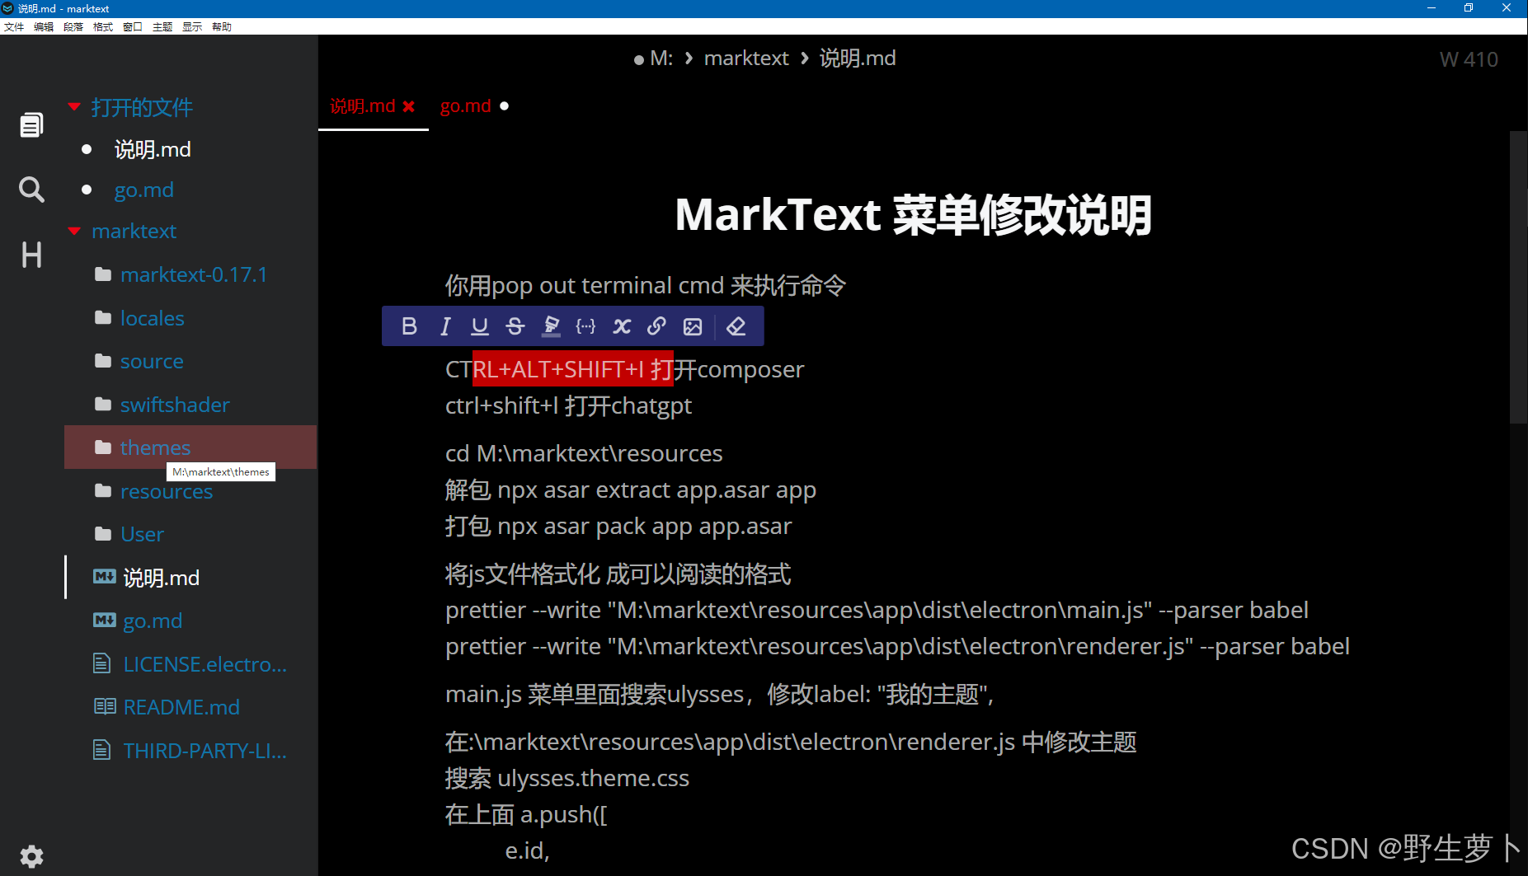
Task: Open the file list panel in sidebar
Action: coord(31,124)
